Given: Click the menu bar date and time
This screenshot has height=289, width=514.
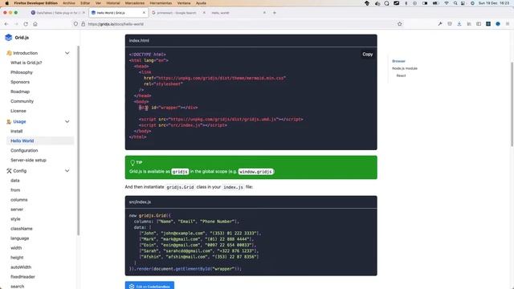Looking at the screenshot, I should pyautogui.click(x=494, y=3).
